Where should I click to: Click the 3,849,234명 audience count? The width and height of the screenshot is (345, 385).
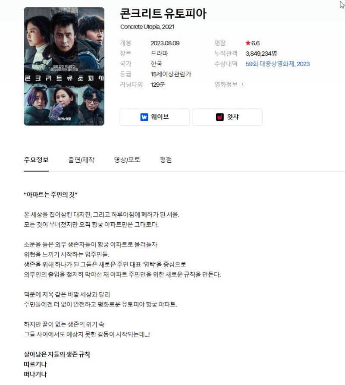pyautogui.click(x=261, y=54)
